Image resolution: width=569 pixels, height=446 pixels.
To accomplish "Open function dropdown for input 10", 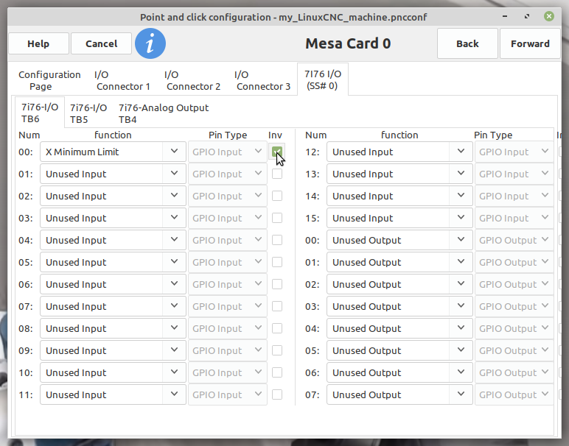I will 113,373.
